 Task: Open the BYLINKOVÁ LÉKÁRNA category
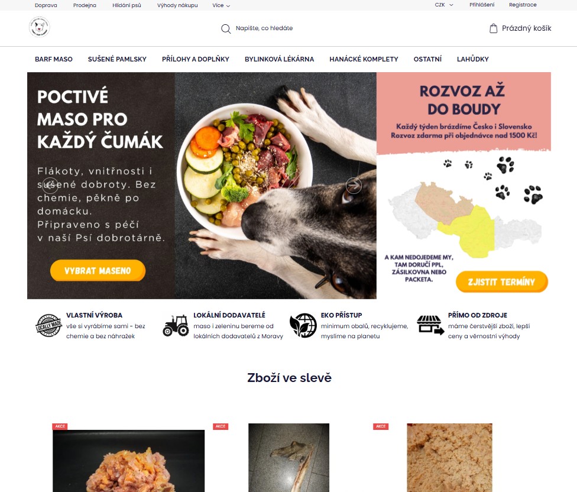point(279,59)
